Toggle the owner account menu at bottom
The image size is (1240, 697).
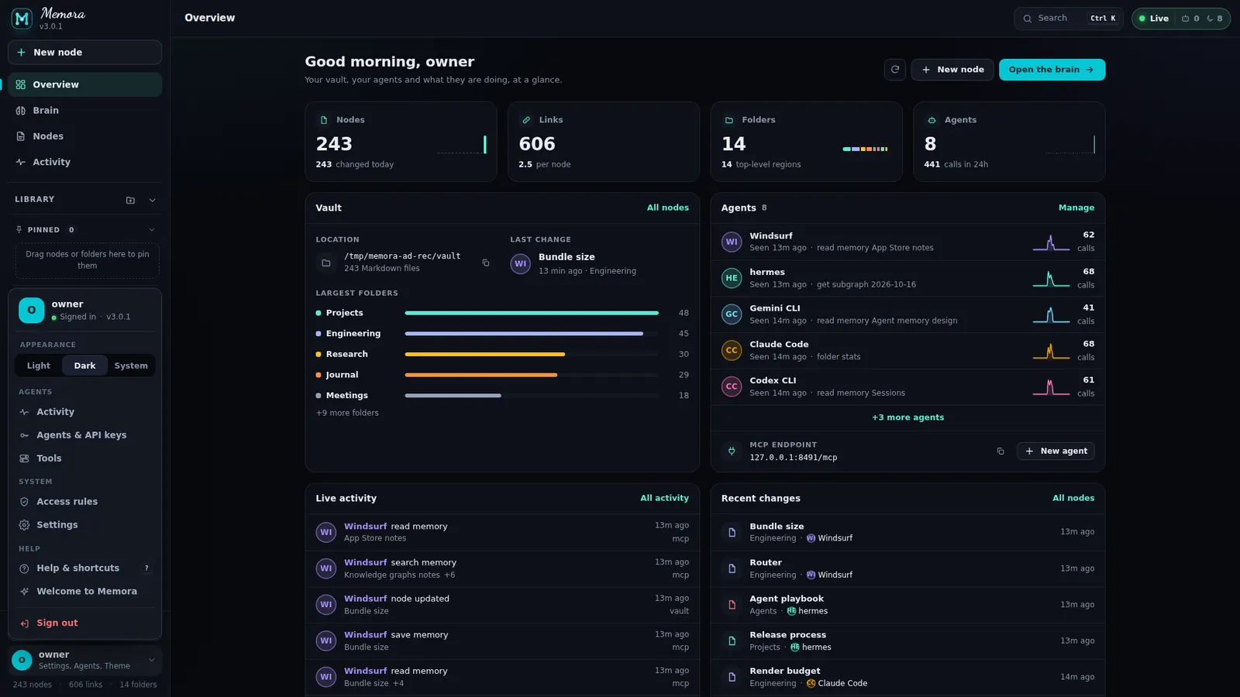[85, 660]
